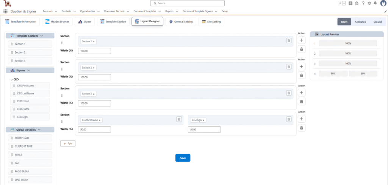Screen dimensions: 388x185
Task: Delete Section 1 using its trash icon
Action: [x=289, y=41]
